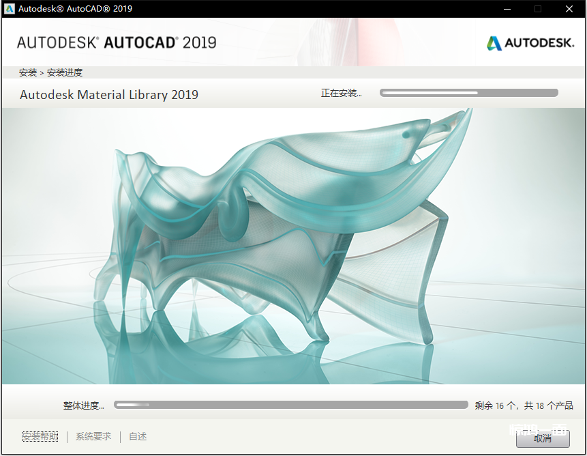Click the remaining products count text
Viewport: 587px width, 456px height.
point(524,405)
